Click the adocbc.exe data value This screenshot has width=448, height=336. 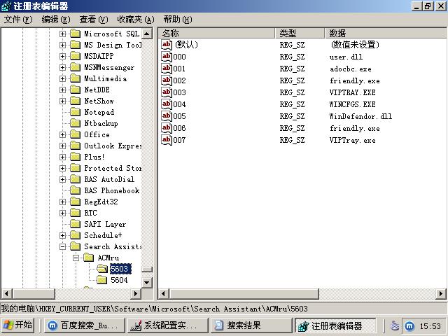(351, 69)
